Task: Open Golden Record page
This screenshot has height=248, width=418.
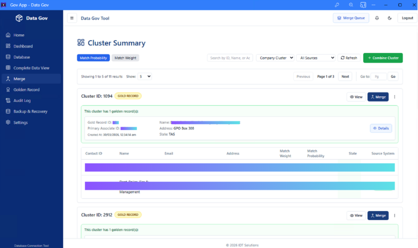Action: [x=31, y=90]
